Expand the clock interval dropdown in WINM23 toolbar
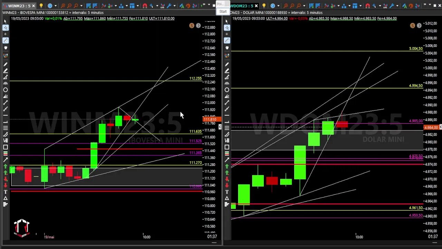Screen dimensions: 442x249 pyautogui.click(x=56, y=6)
